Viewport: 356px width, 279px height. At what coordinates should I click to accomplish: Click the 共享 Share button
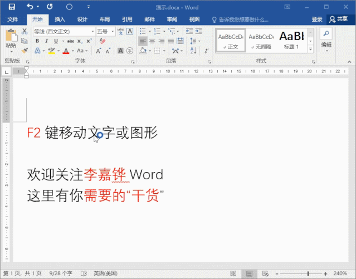339,19
